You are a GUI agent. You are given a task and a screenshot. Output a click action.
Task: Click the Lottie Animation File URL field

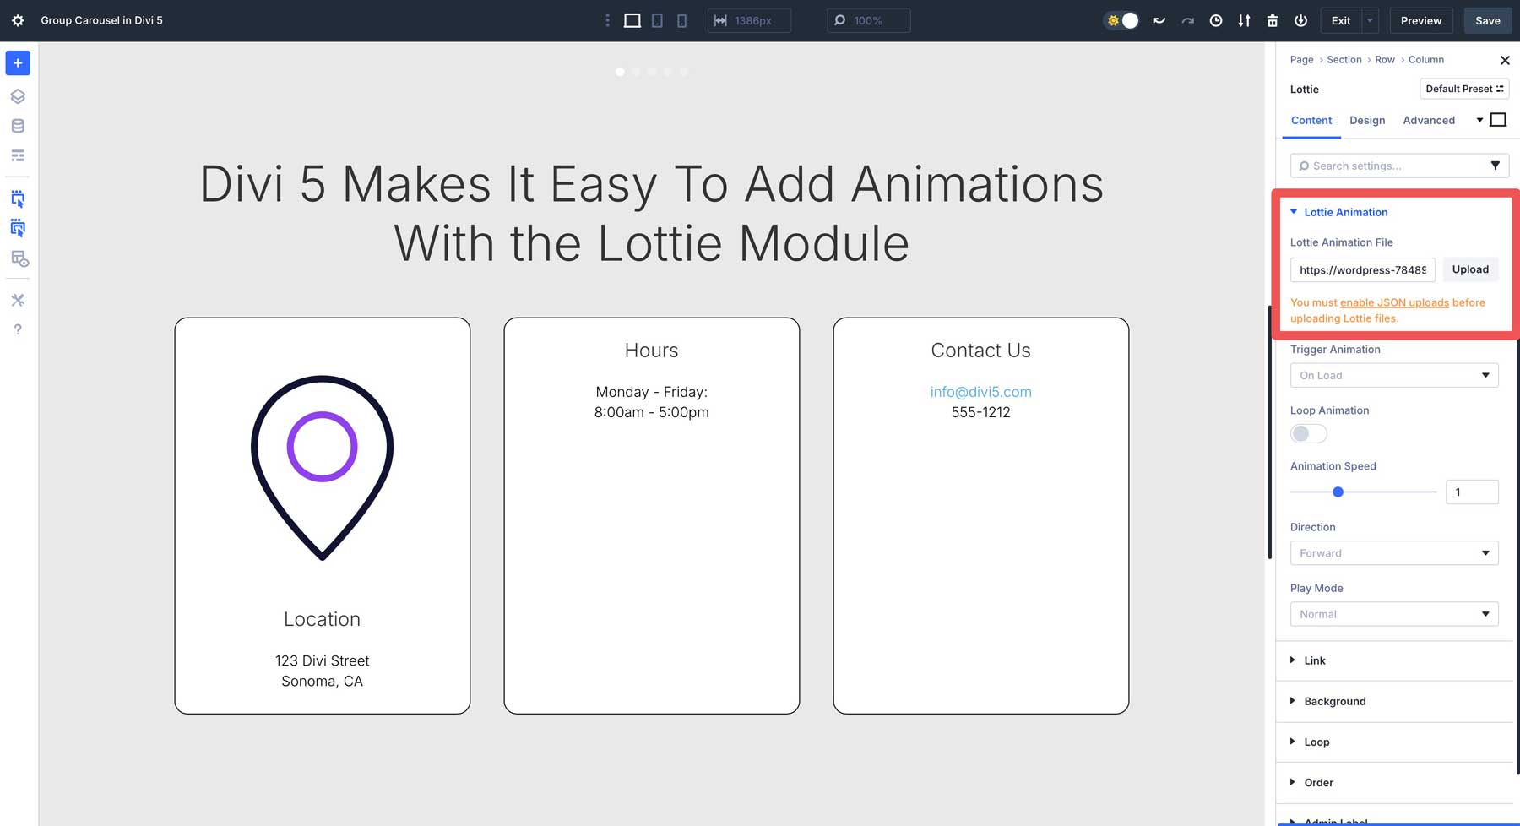(1362, 269)
